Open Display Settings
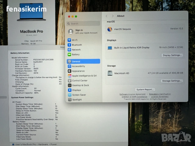The image size is (195, 146). pyautogui.click(x=172, y=55)
